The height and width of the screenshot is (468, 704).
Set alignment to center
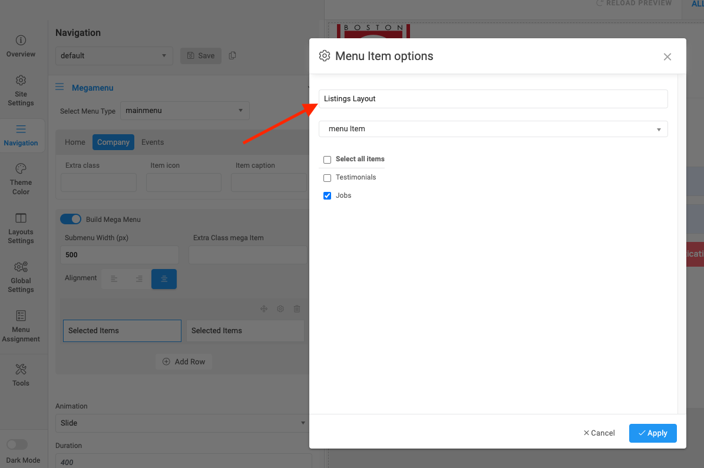tap(164, 278)
